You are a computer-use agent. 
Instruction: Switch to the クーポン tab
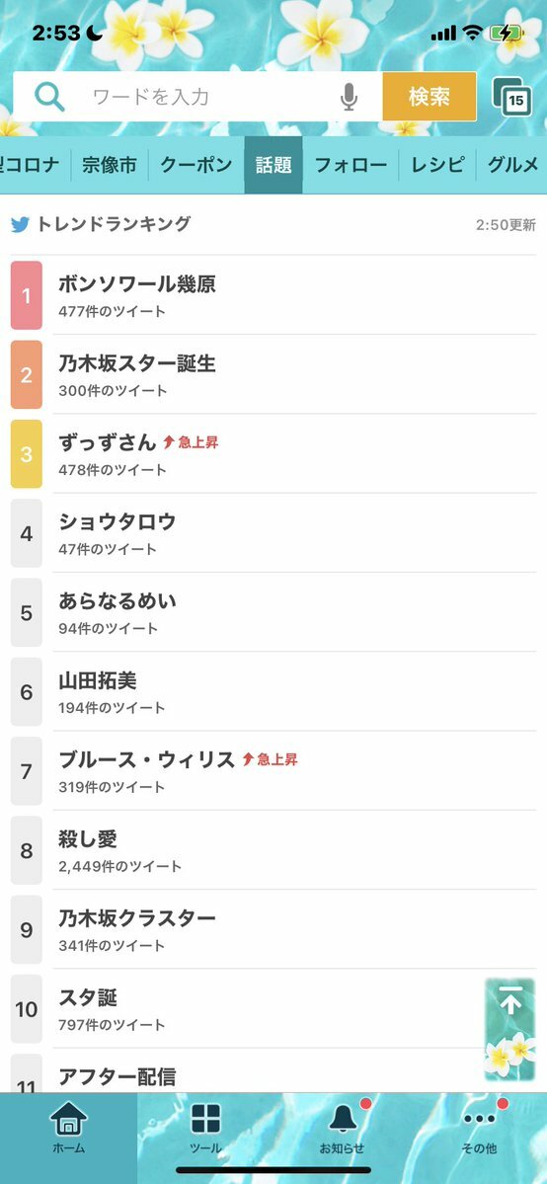click(x=195, y=165)
